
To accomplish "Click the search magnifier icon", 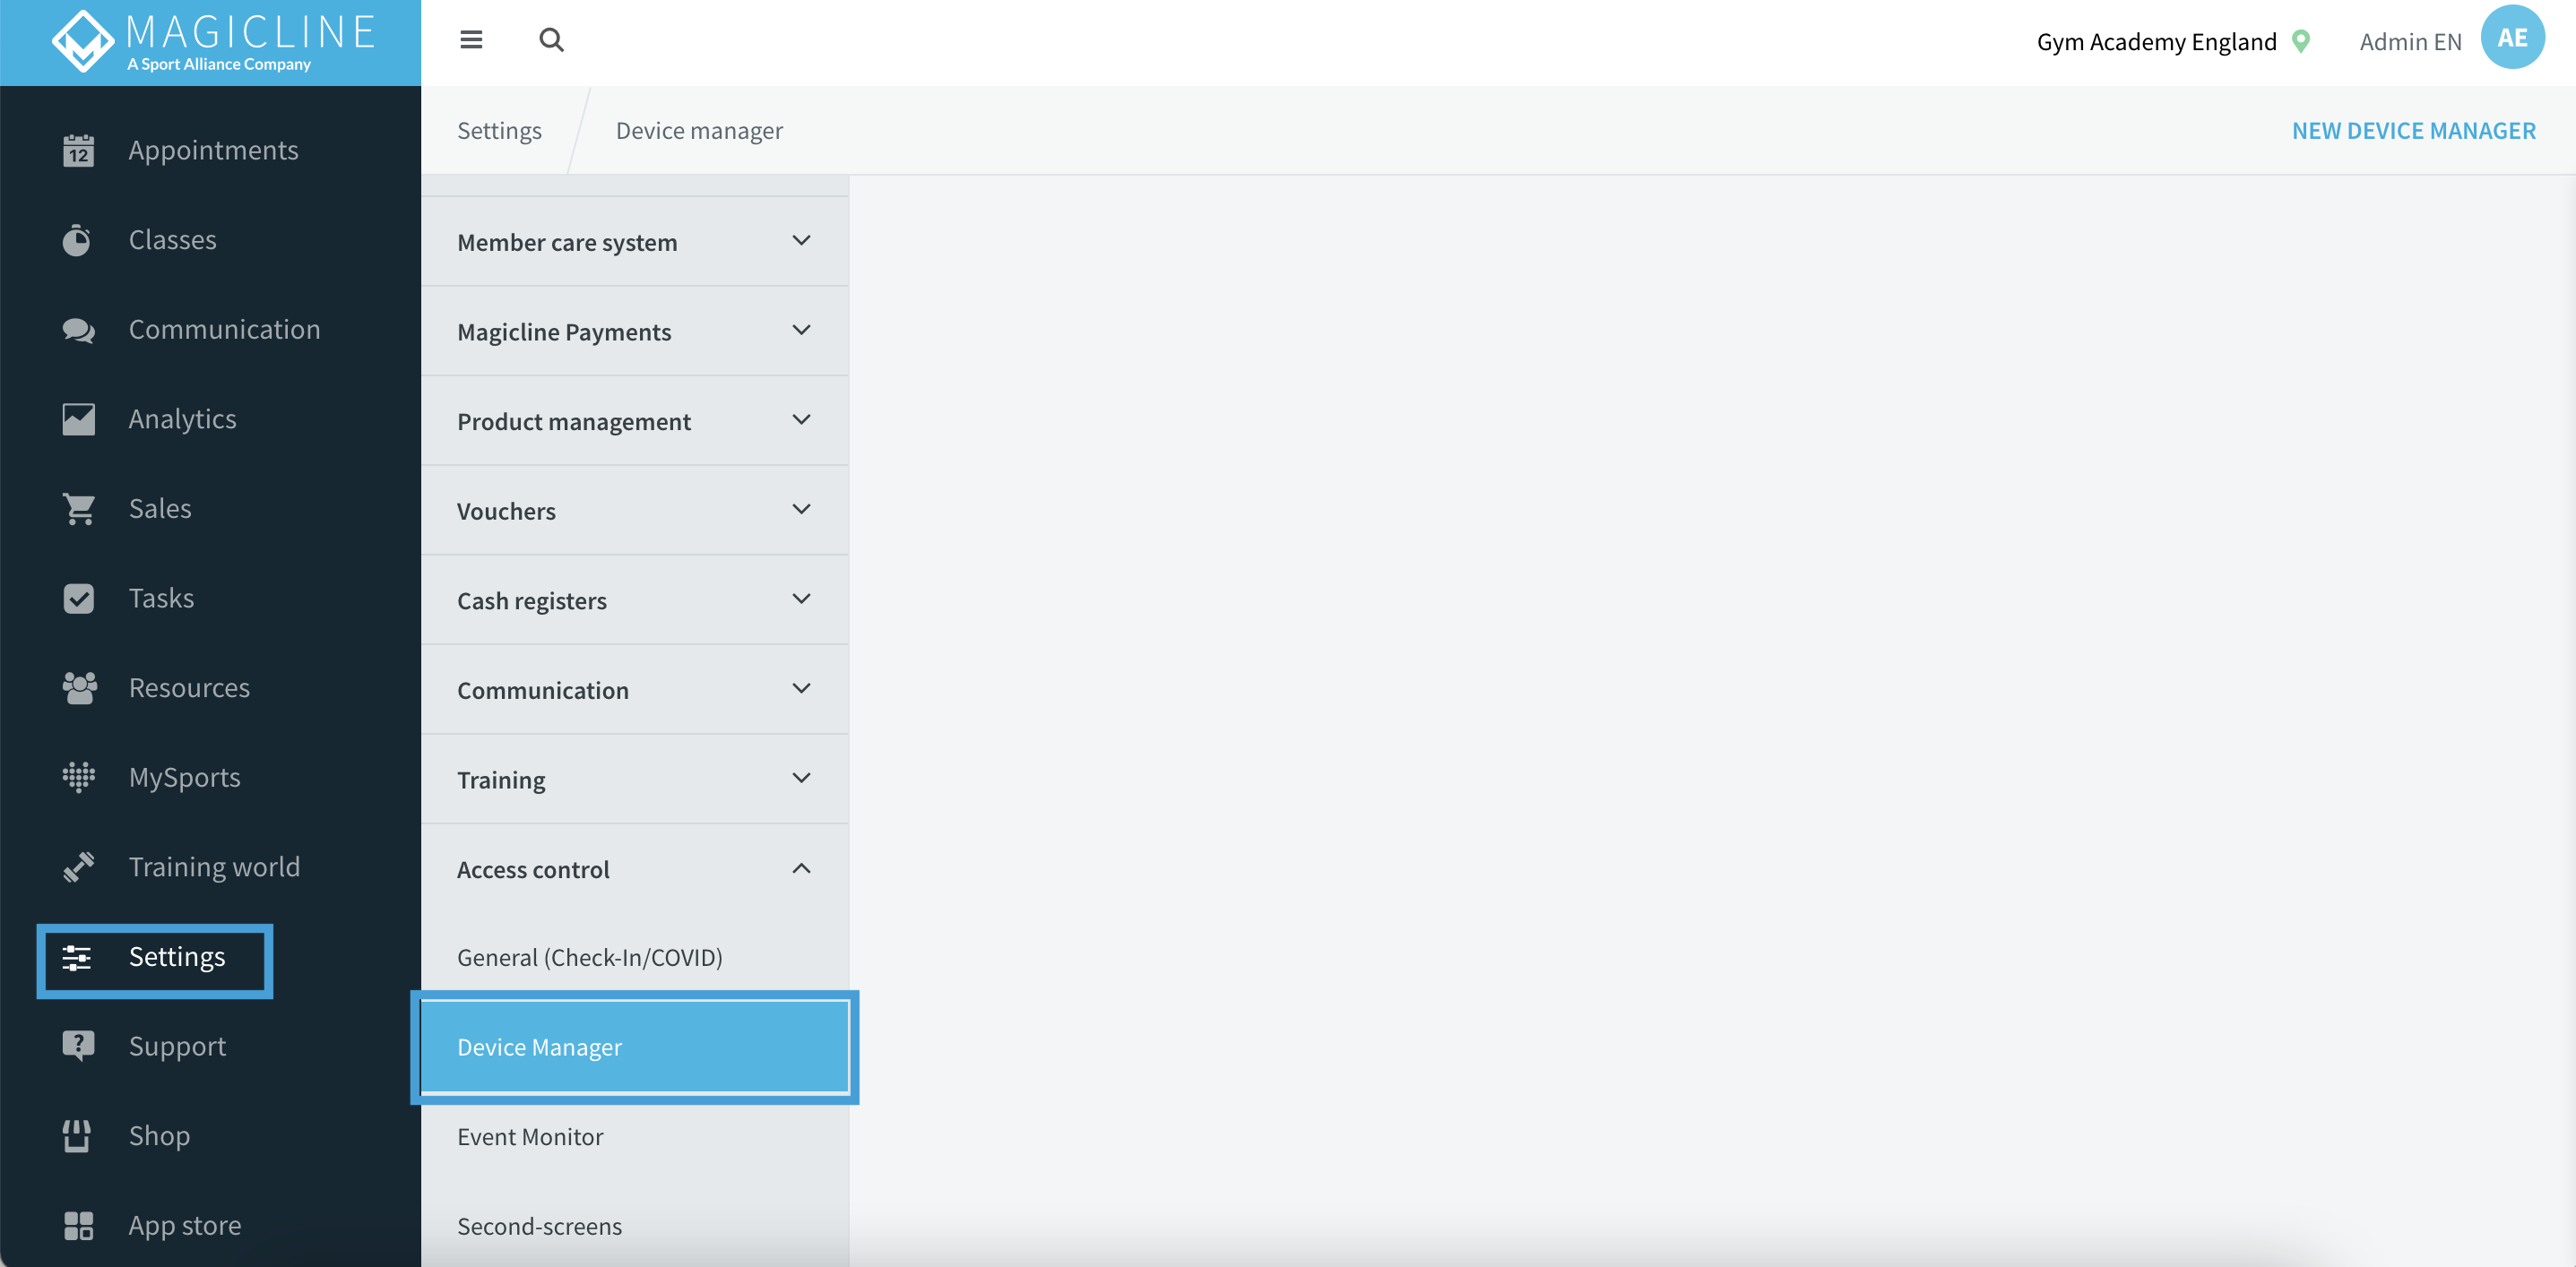I will (x=551, y=39).
